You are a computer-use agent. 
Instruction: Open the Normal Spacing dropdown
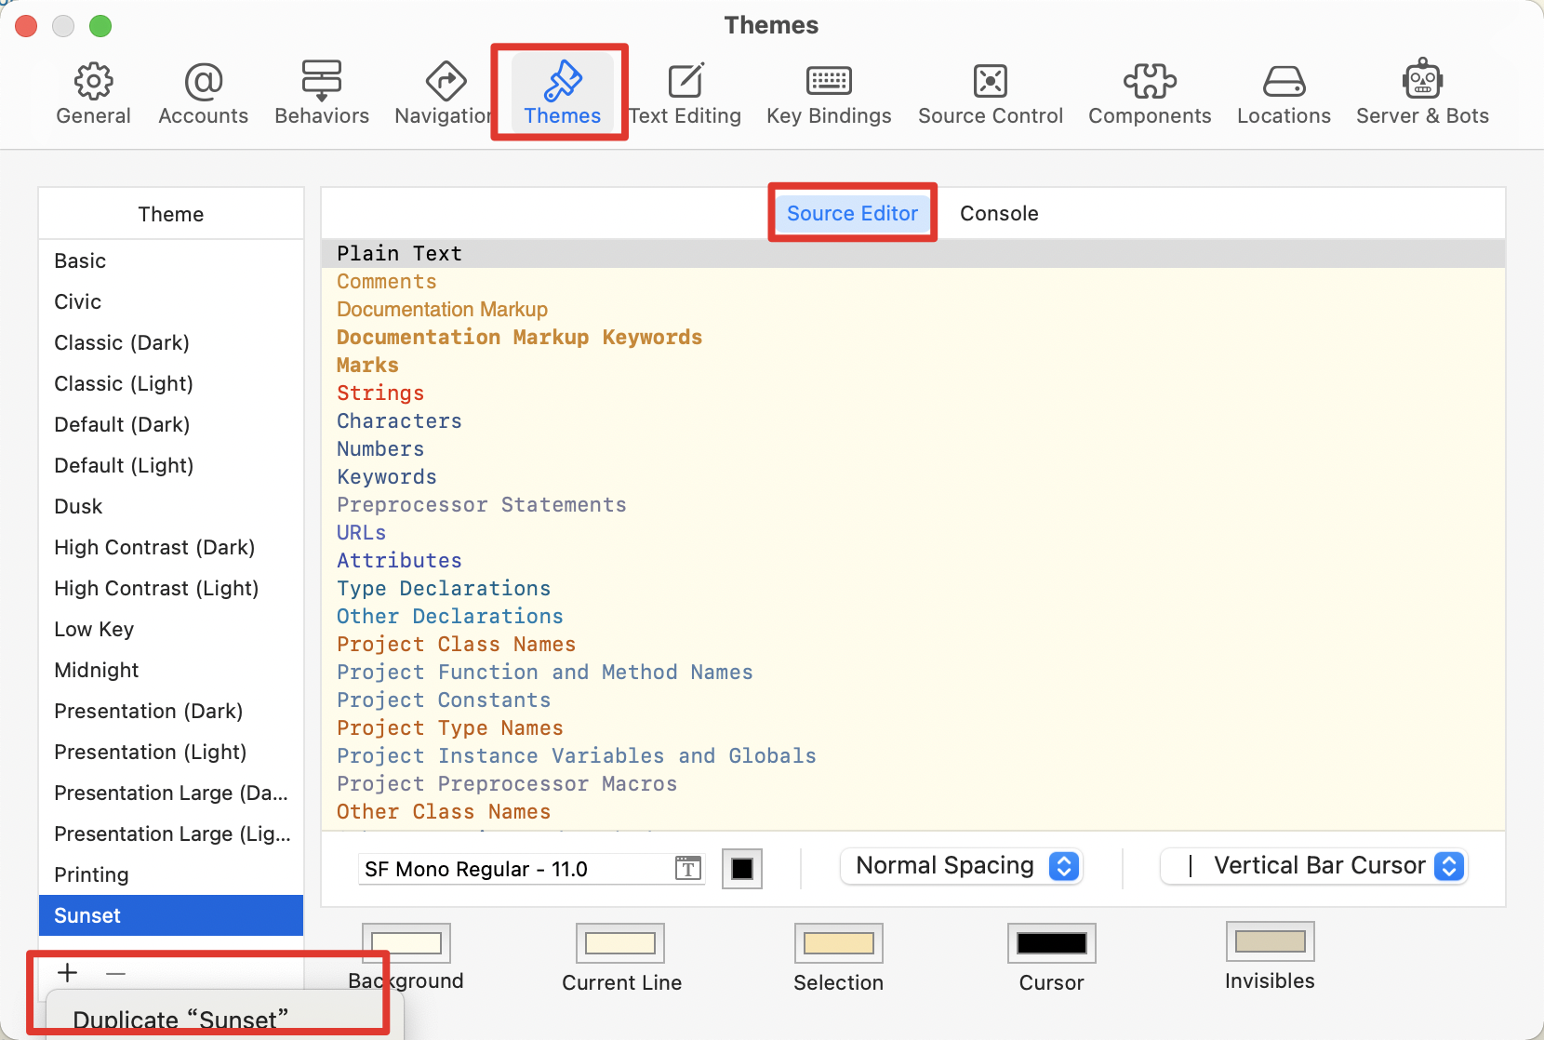(962, 866)
